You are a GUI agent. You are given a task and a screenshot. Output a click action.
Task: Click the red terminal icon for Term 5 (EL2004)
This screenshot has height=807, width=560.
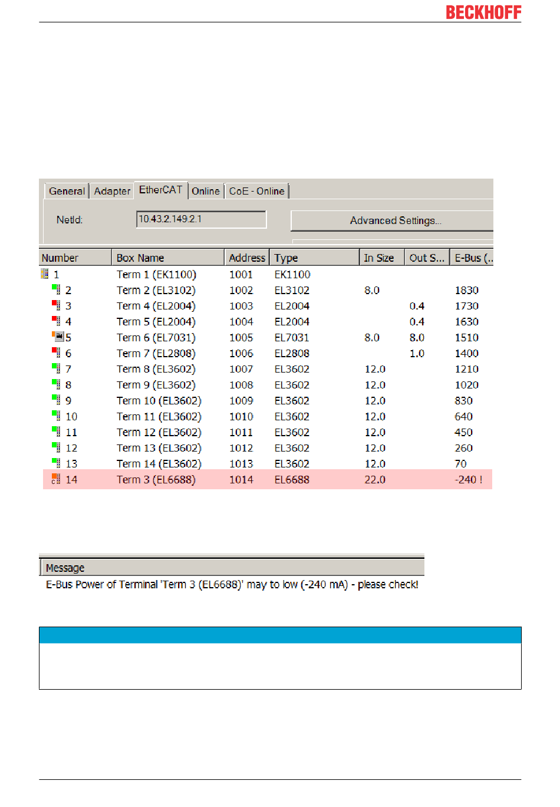pos(56,321)
